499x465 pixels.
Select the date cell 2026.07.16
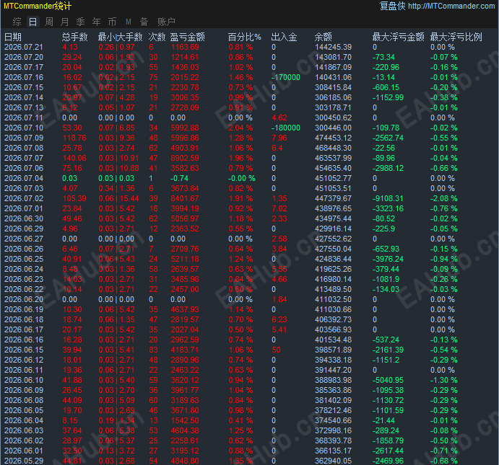click(24, 78)
